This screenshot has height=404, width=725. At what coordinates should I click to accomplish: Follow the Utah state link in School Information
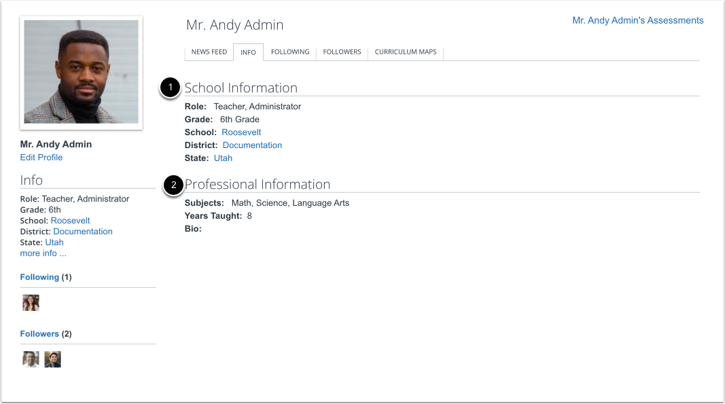click(x=223, y=158)
